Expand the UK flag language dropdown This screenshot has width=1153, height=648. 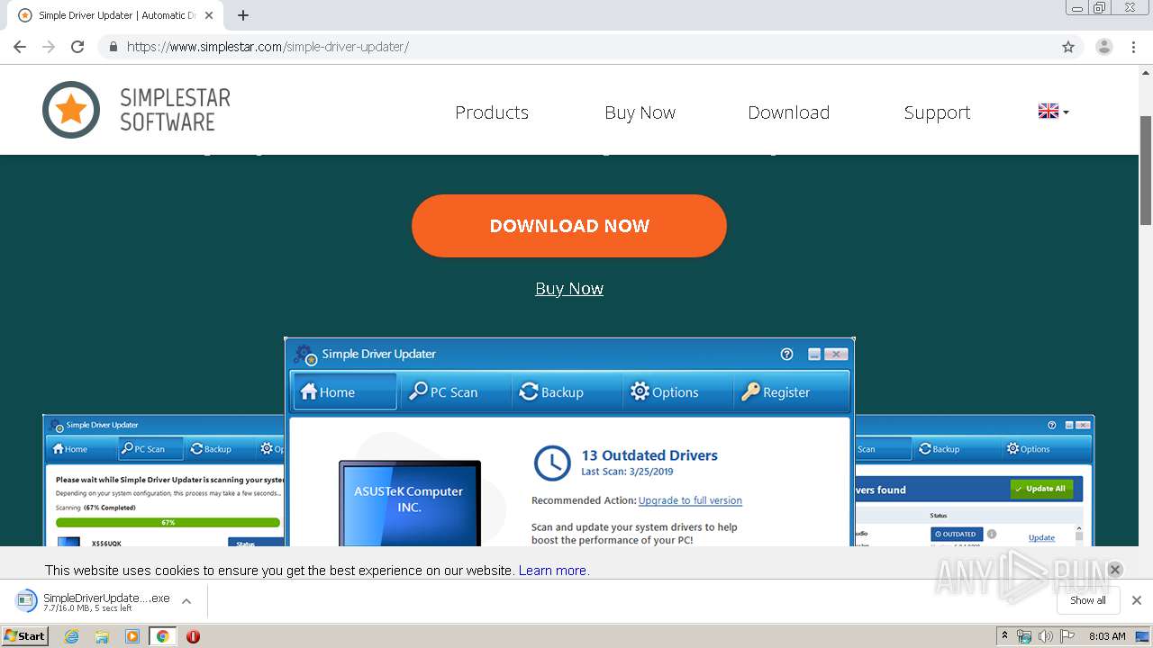(x=1053, y=112)
